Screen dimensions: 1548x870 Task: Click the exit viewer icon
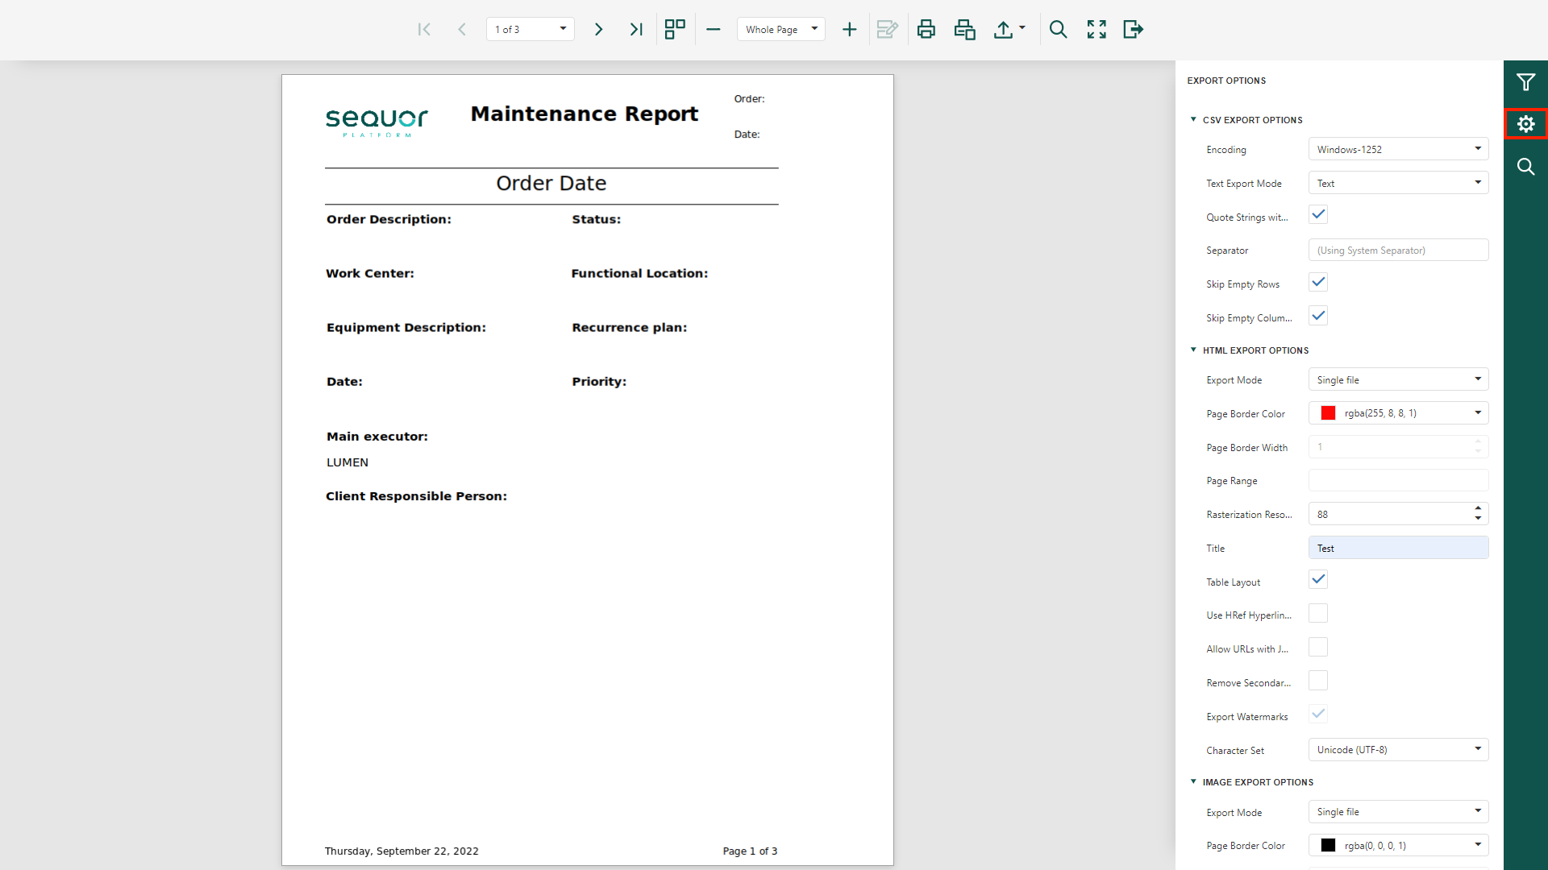1134,30
